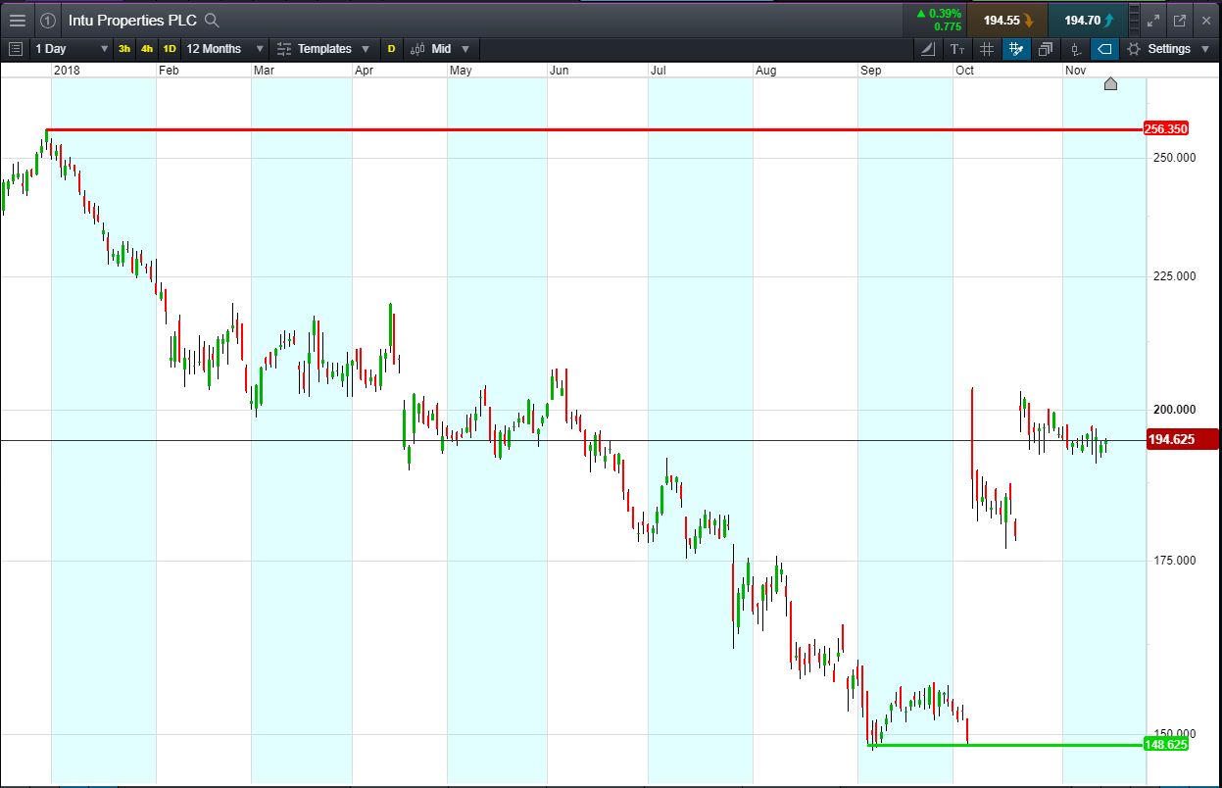Viewport: 1222px width, 788px height.
Task: Select the green support line
Action: pyautogui.click(x=1006, y=745)
